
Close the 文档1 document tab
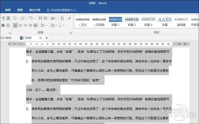[40, 38]
